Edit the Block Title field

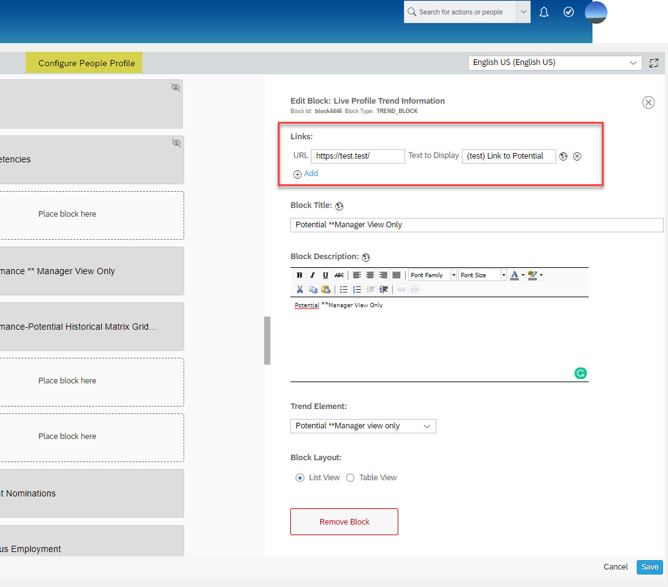tap(477, 225)
